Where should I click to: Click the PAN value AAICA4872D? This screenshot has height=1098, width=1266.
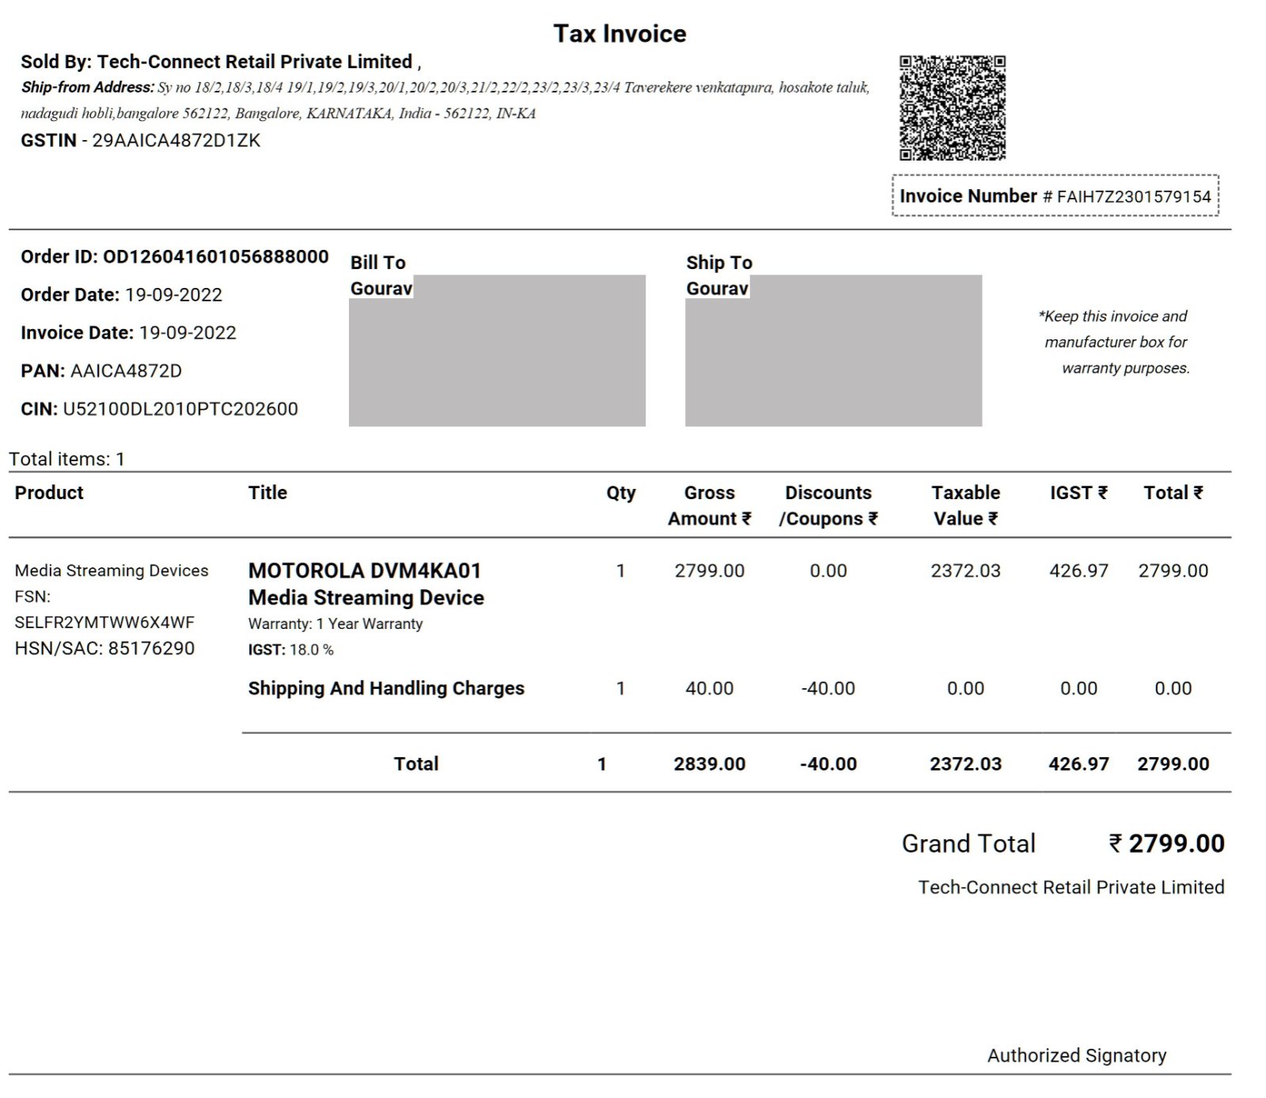[126, 370]
